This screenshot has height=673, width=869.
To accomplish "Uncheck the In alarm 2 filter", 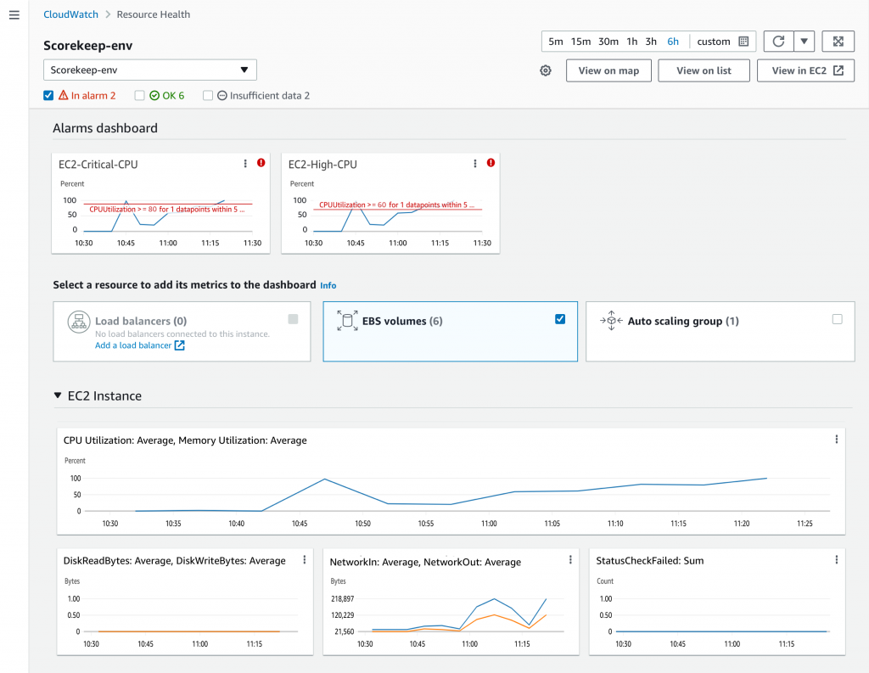I will click(48, 95).
